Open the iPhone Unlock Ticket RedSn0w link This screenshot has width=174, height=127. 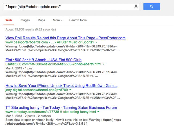coord(61,86)
